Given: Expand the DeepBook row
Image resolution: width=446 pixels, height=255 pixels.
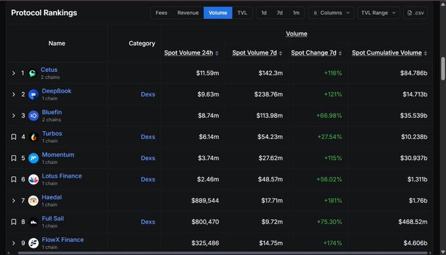Looking at the screenshot, I should click(x=13, y=94).
